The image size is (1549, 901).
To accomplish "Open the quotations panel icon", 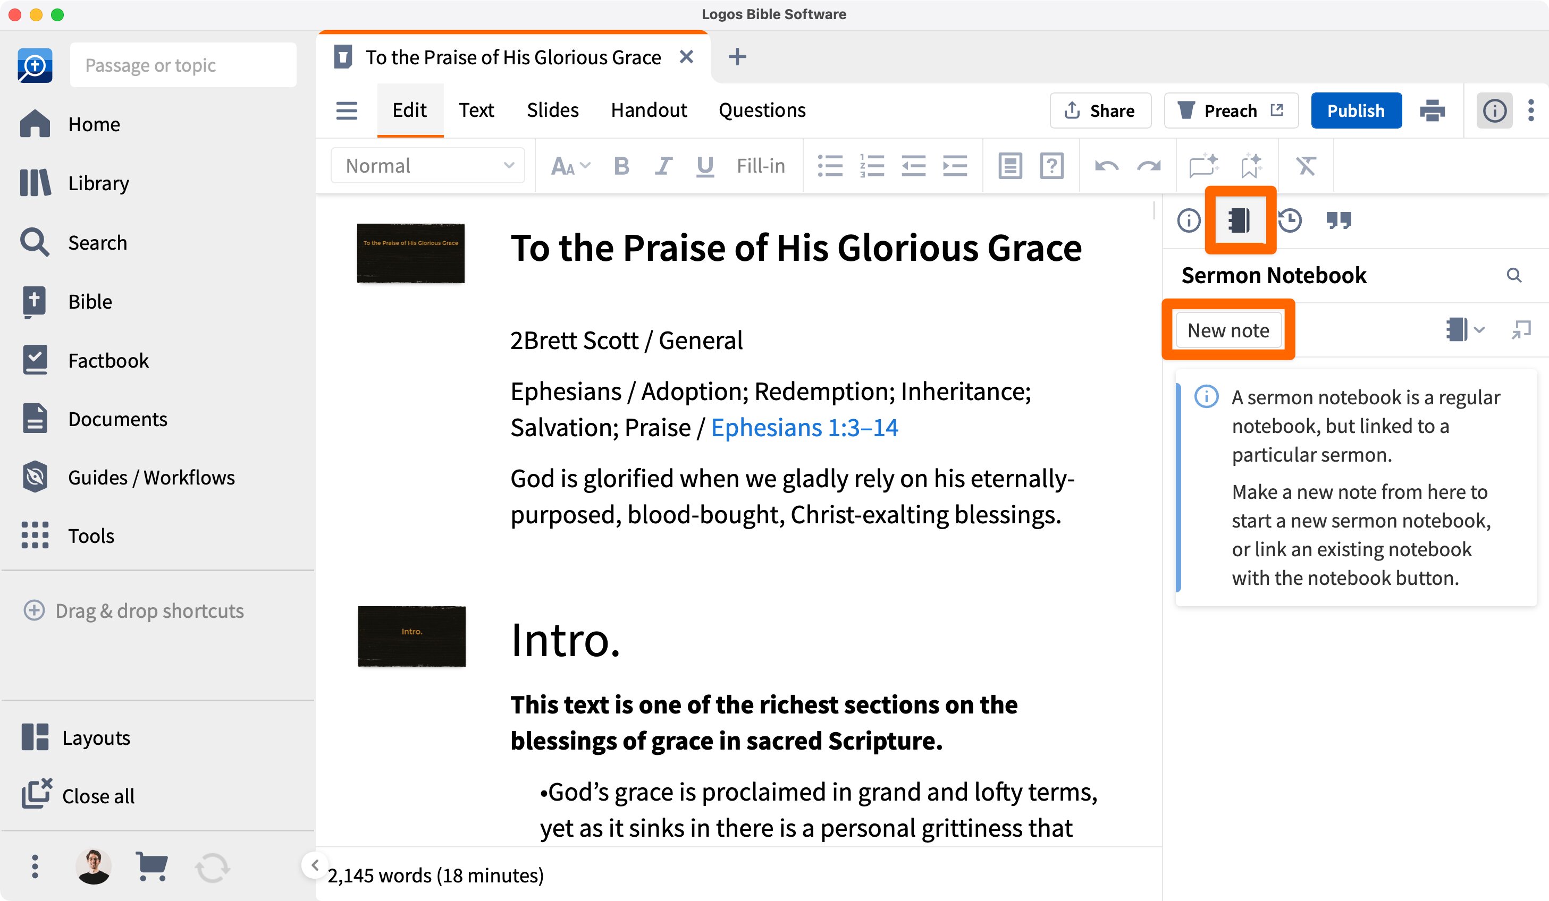I will (x=1338, y=220).
